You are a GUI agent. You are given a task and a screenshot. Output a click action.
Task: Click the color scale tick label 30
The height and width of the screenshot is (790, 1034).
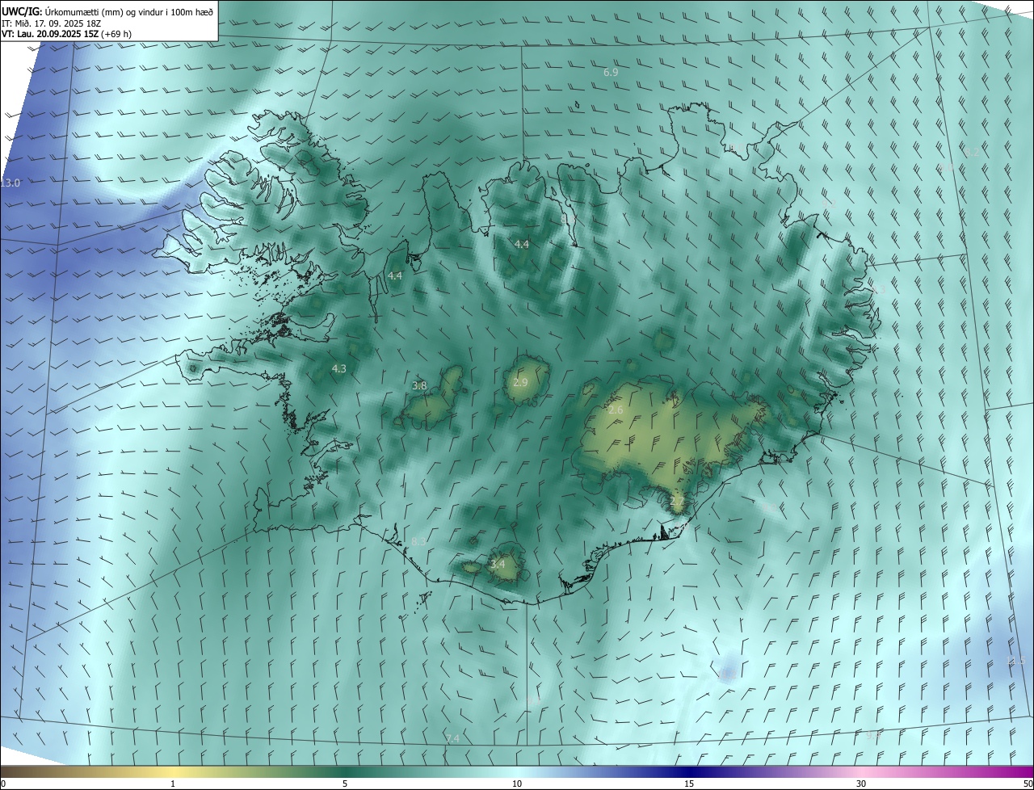tap(861, 784)
